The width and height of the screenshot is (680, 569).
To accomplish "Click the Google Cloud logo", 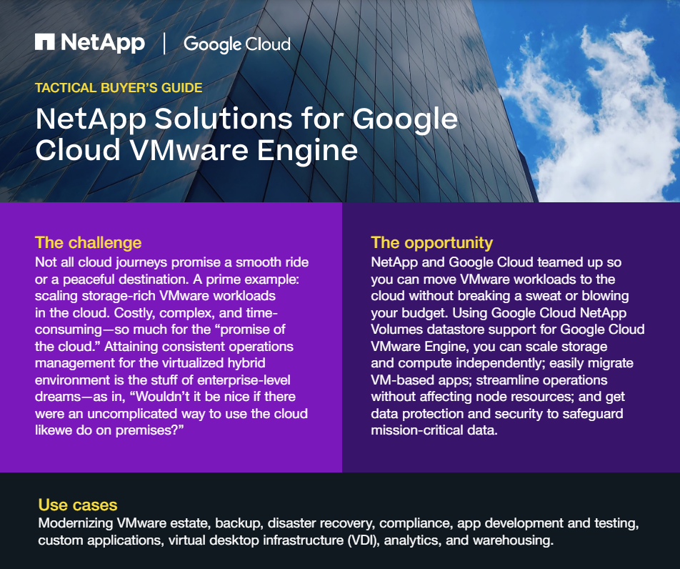I will (237, 44).
